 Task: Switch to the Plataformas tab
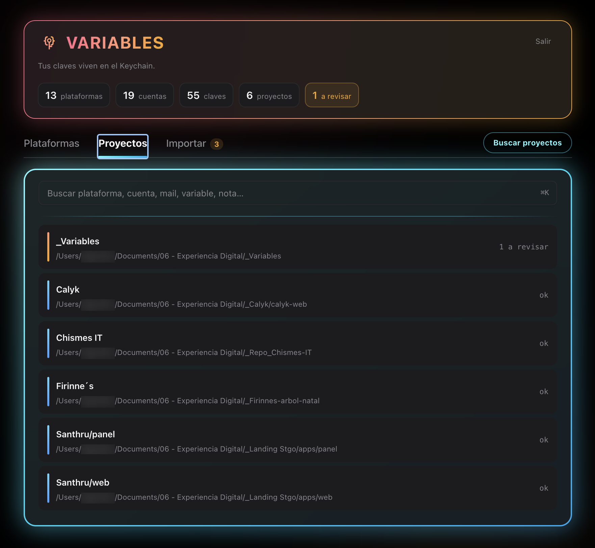pyautogui.click(x=52, y=143)
